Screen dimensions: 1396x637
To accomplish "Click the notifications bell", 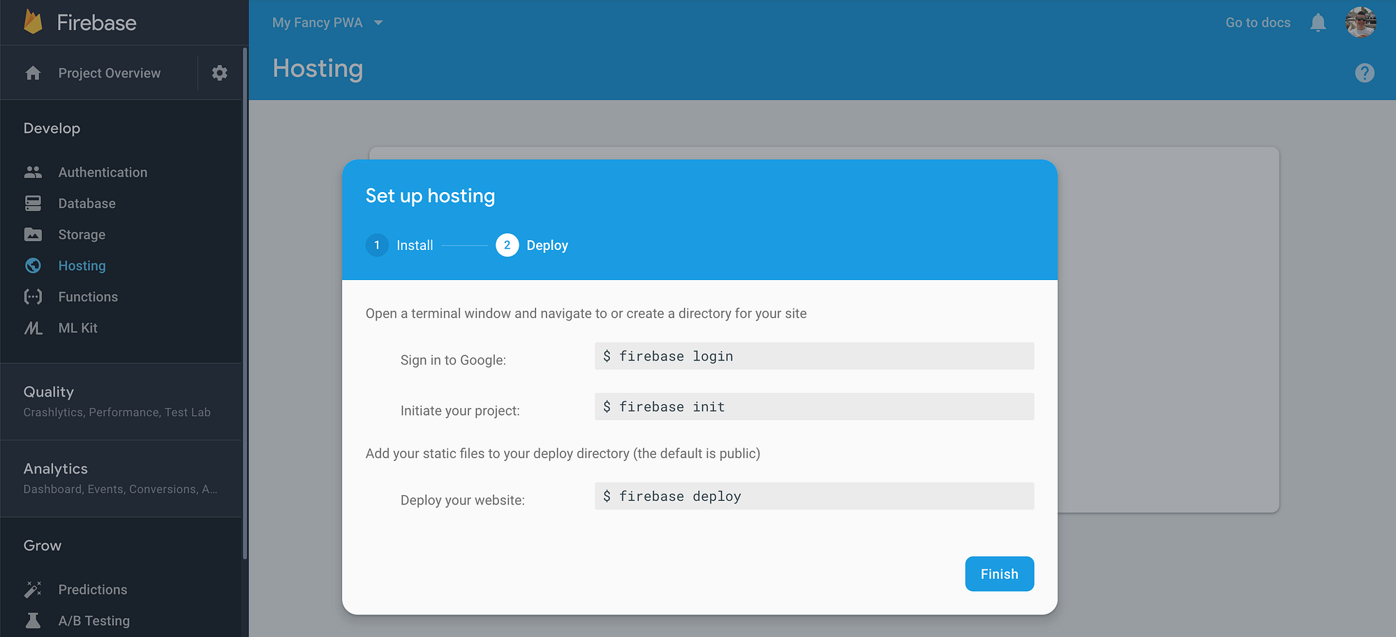I will click(x=1319, y=22).
